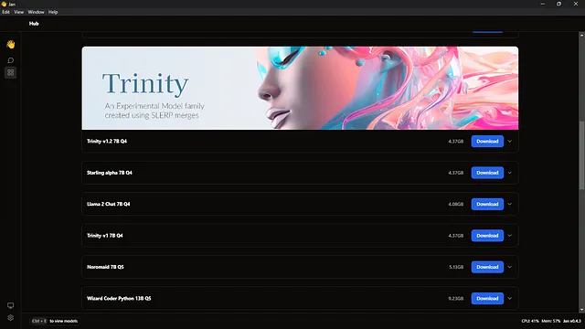The height and width of the screenshot is (329, 585).
Task: Download Wizard Coder Python 13B Q5
Action: coord(487,299)
